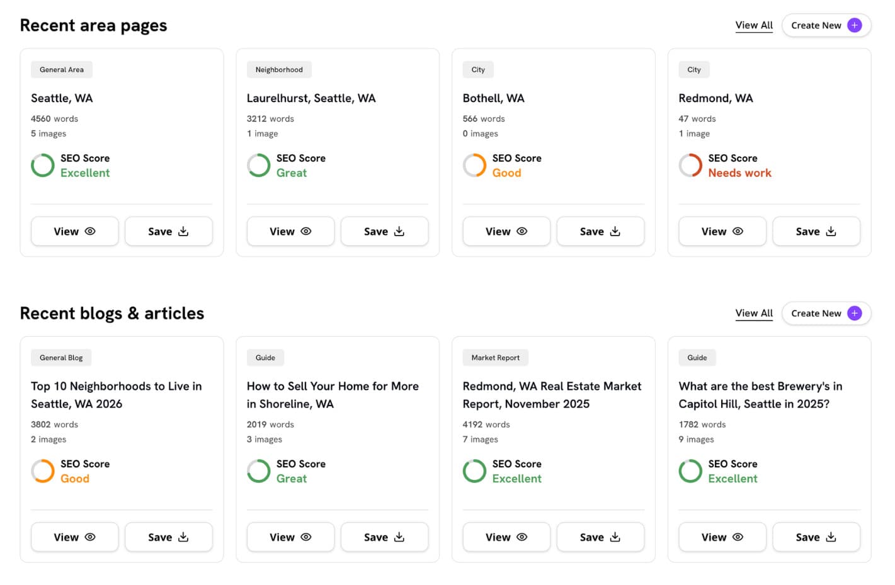The width and height of the screenshot is (895, 585).
Task: Save the Redmond, WA page
Action: (816, 231)
